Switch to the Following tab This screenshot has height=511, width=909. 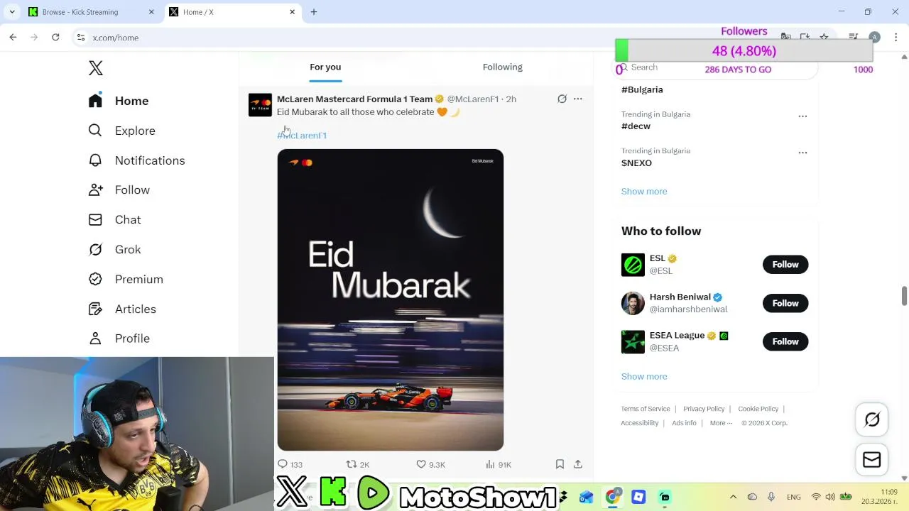click(x=502, y=67)
